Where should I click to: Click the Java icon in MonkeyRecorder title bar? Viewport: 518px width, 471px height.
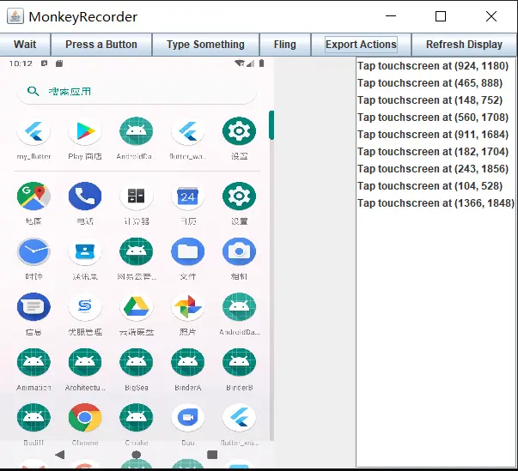[x=15, y=16]
